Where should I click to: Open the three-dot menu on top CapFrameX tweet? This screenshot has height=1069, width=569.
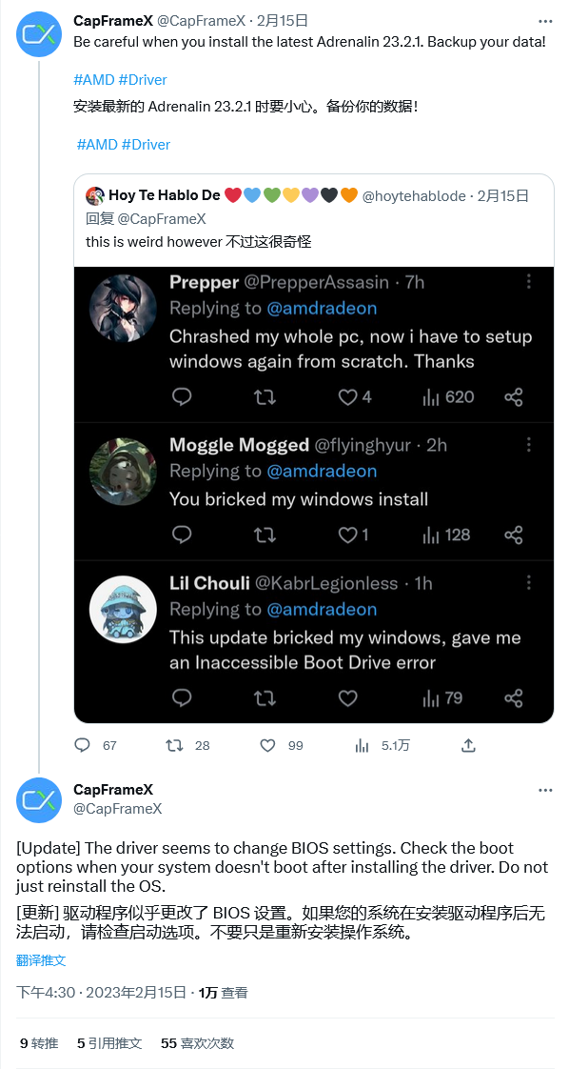click(545, 21)
